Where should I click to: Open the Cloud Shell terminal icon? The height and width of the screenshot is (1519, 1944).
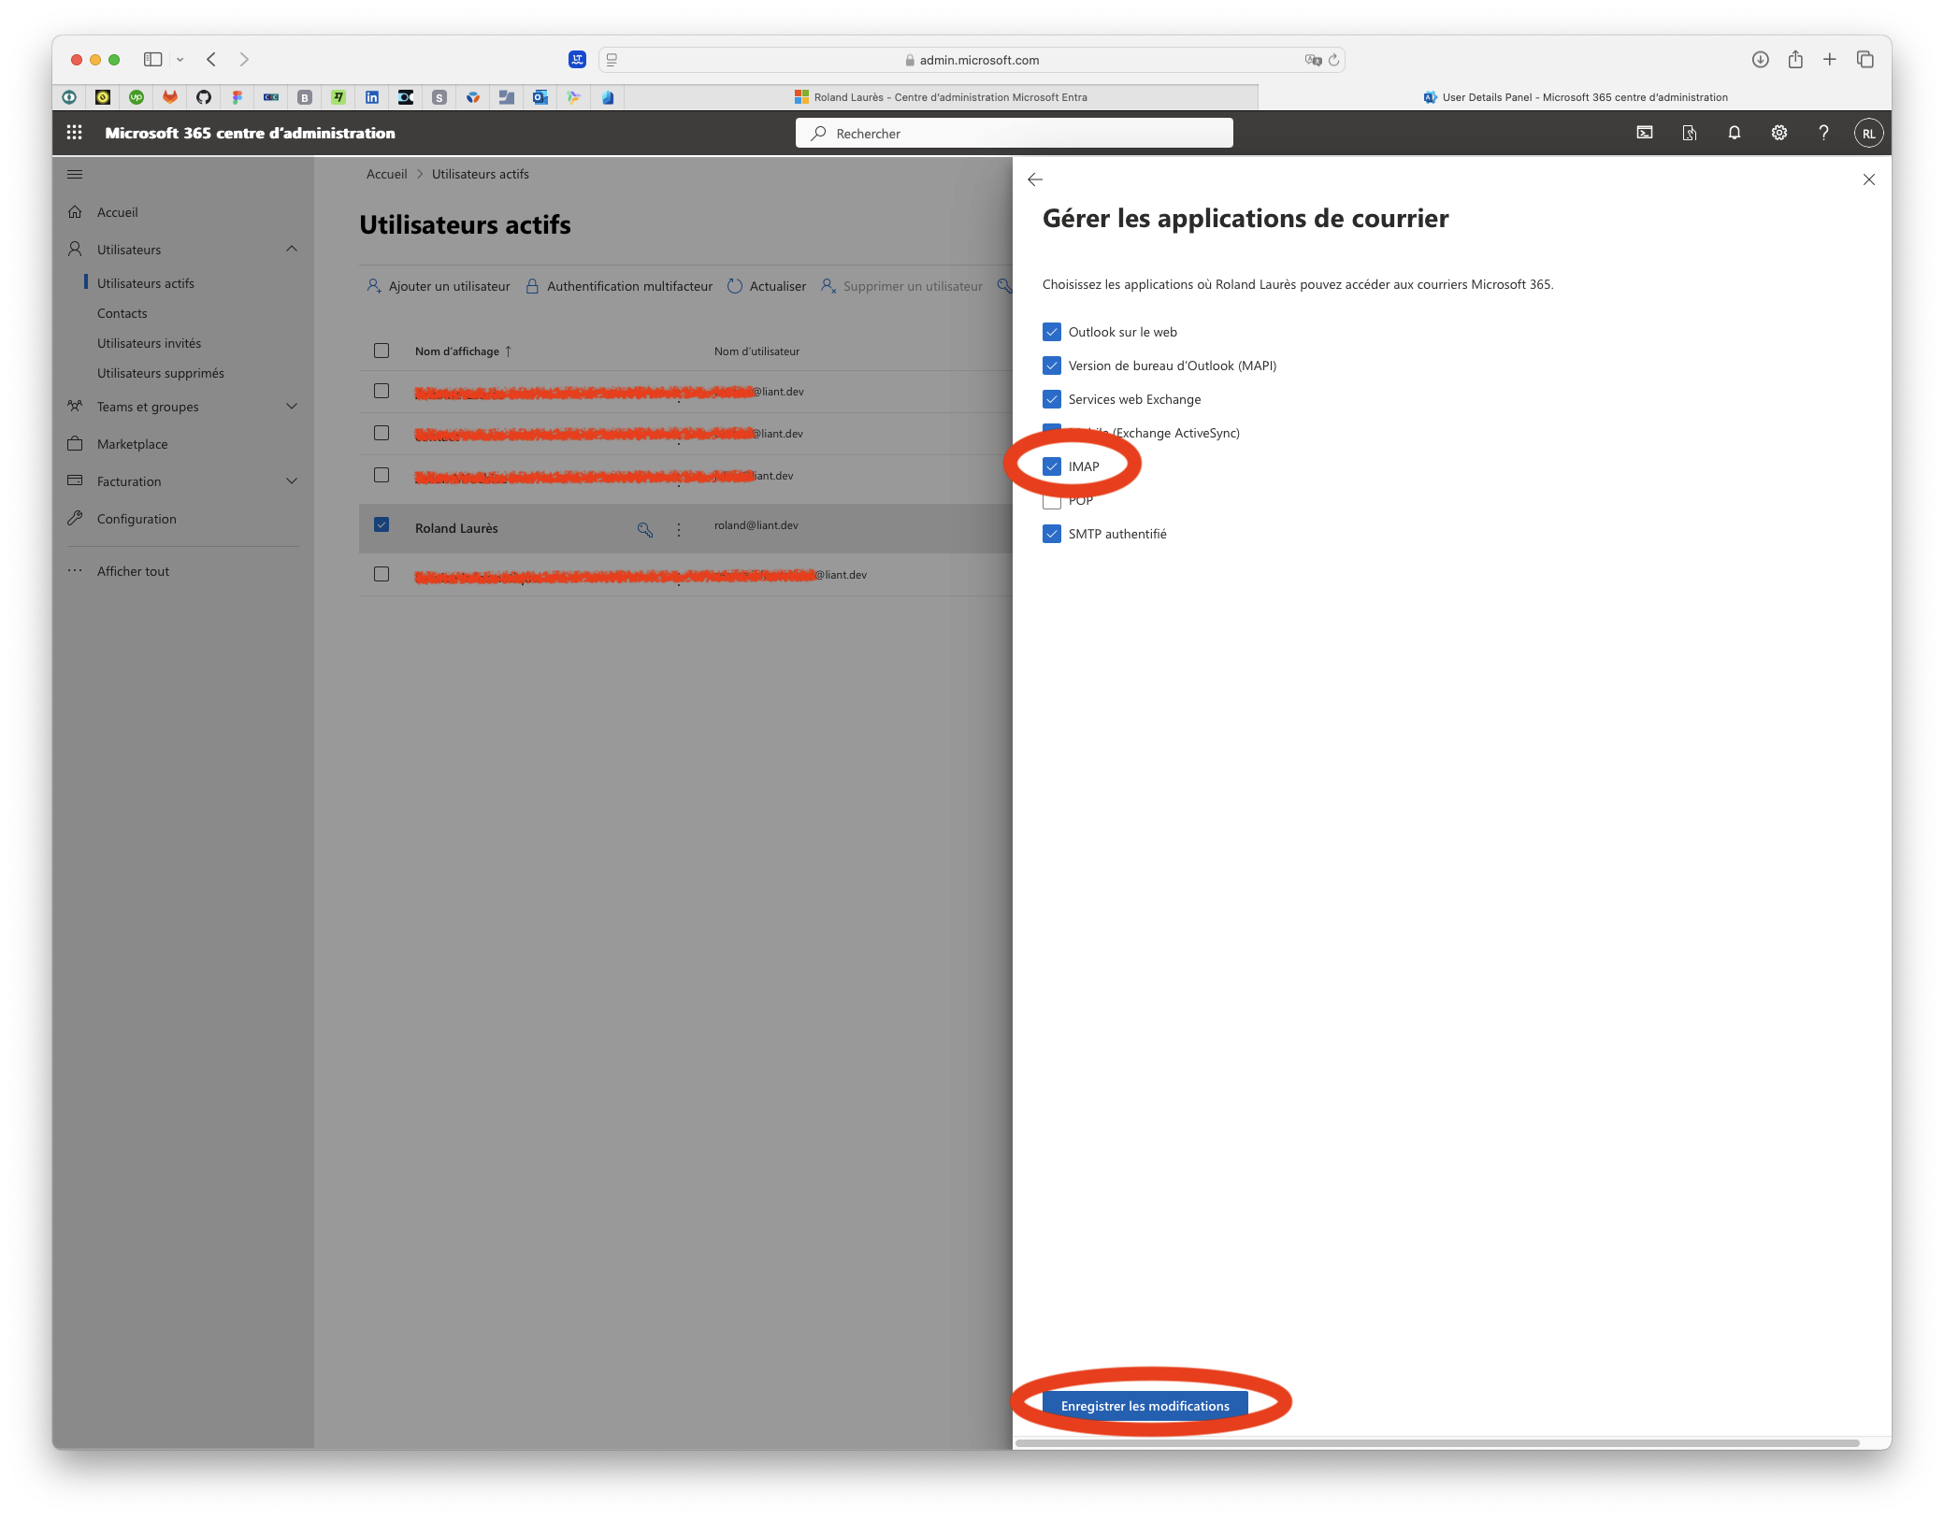coord(1644,133)
